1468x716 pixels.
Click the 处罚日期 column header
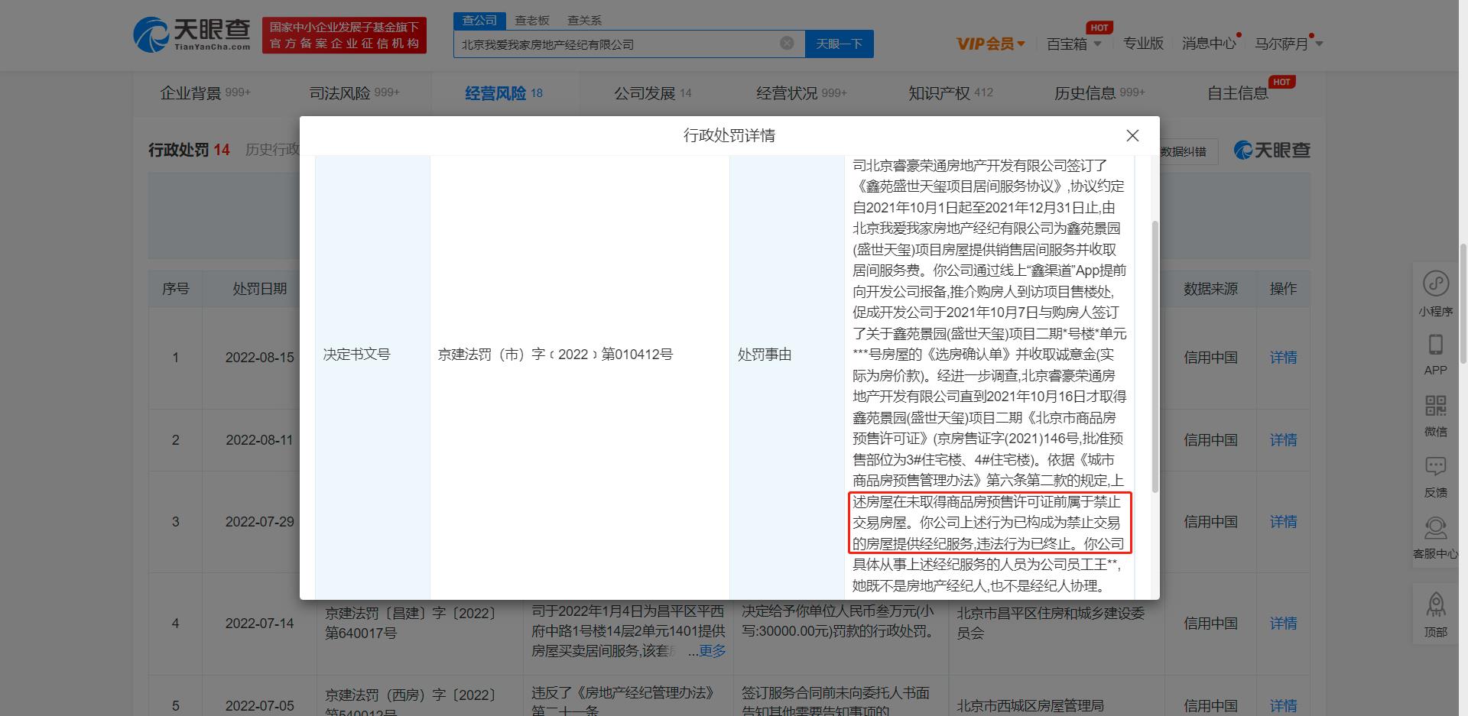259,289
